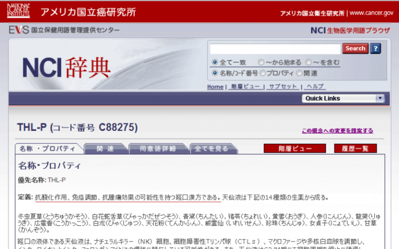Select the ～を含む radio button

point(308,62)
